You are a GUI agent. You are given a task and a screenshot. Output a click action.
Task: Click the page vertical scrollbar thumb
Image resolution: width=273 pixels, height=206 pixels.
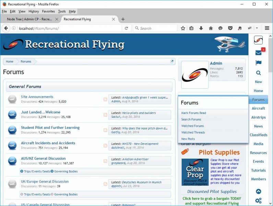point(270,56)
